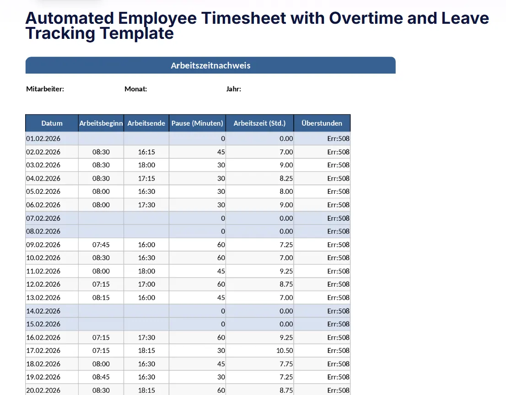506x395 pixels.
Task: Click the Err:508 cell for 09.02.2026
Action: [322, 245]
